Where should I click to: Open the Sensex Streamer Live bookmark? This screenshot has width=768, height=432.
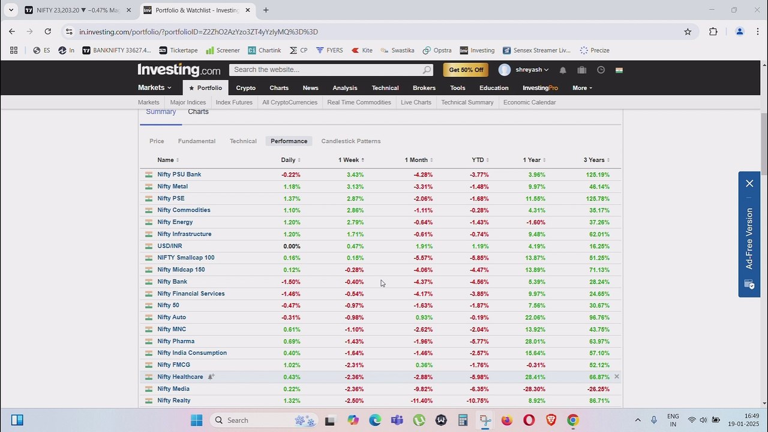coord(537,50)
